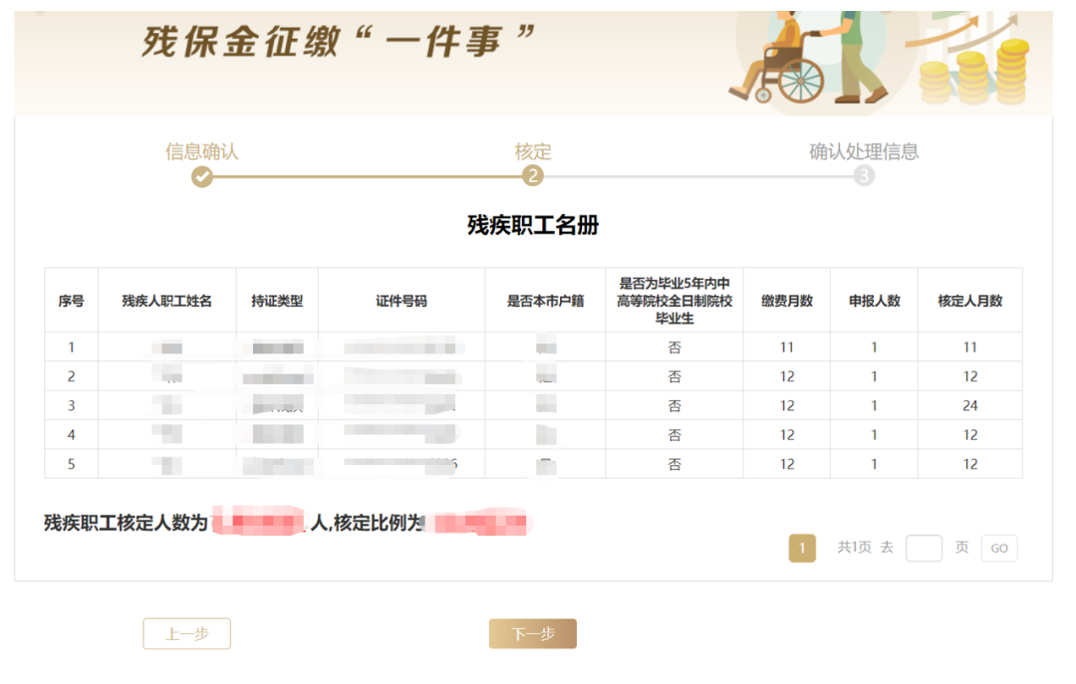Click the completed checkmark step icon
The width and height of the screenshot is (1076, 684).
pos(202,177)
